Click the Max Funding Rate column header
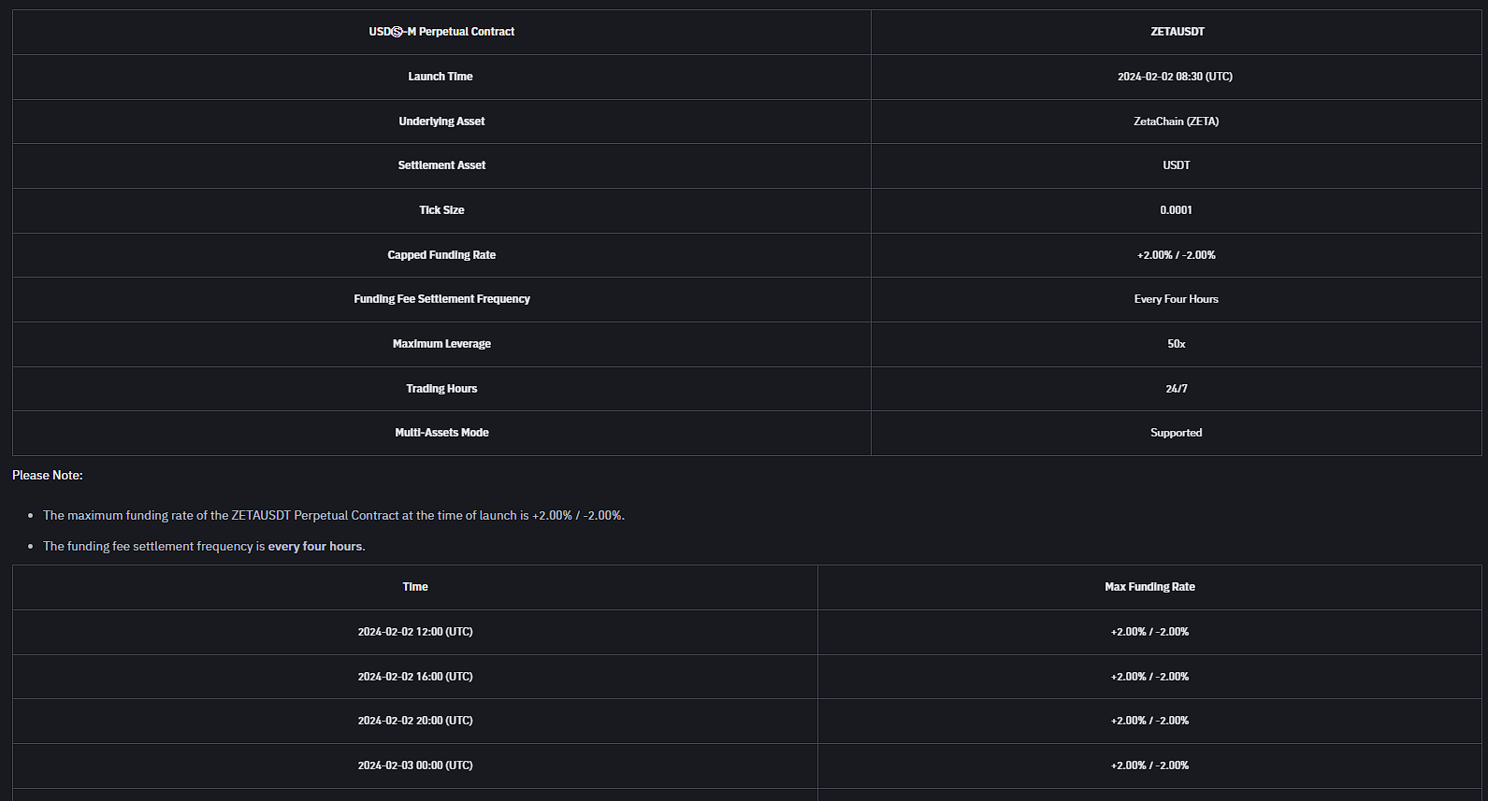 click(1149, 587)
